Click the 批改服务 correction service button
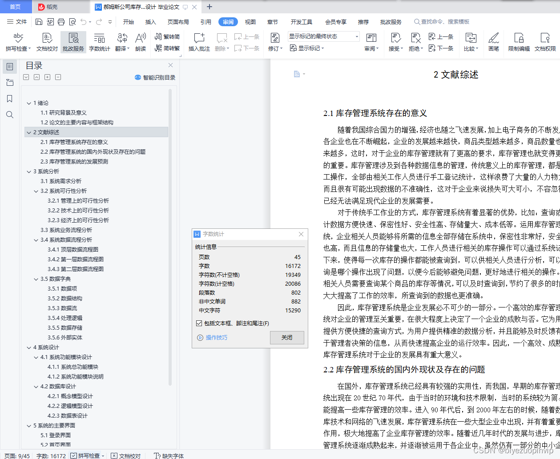Image resolution: width=560 pixels, height=459 pixels. [x=73, y=42]
